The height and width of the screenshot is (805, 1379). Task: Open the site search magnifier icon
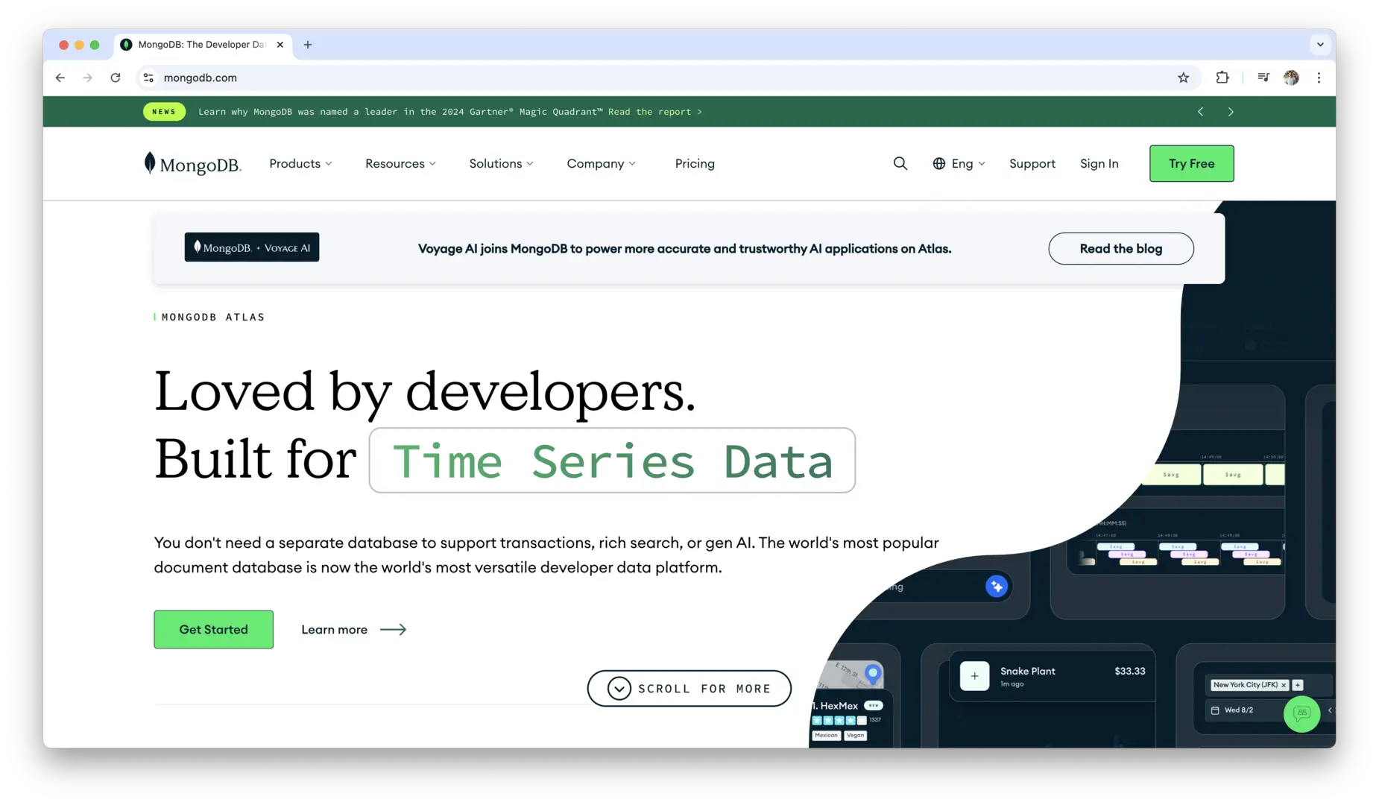tap(900, 163)
